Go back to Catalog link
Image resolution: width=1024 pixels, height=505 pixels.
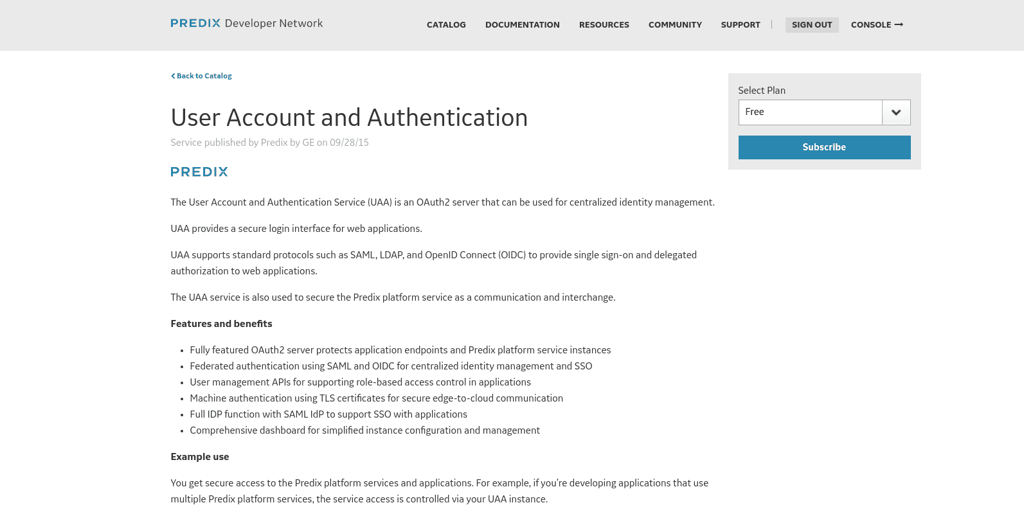201,76
